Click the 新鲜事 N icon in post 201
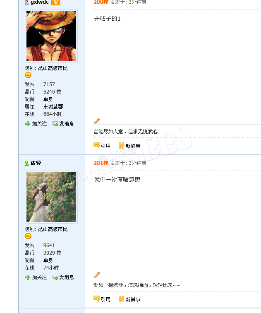This screenshot has height=313, width=261. pos(121,299)
